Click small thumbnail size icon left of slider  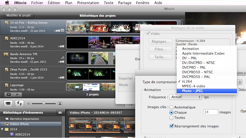click(29, 104)
